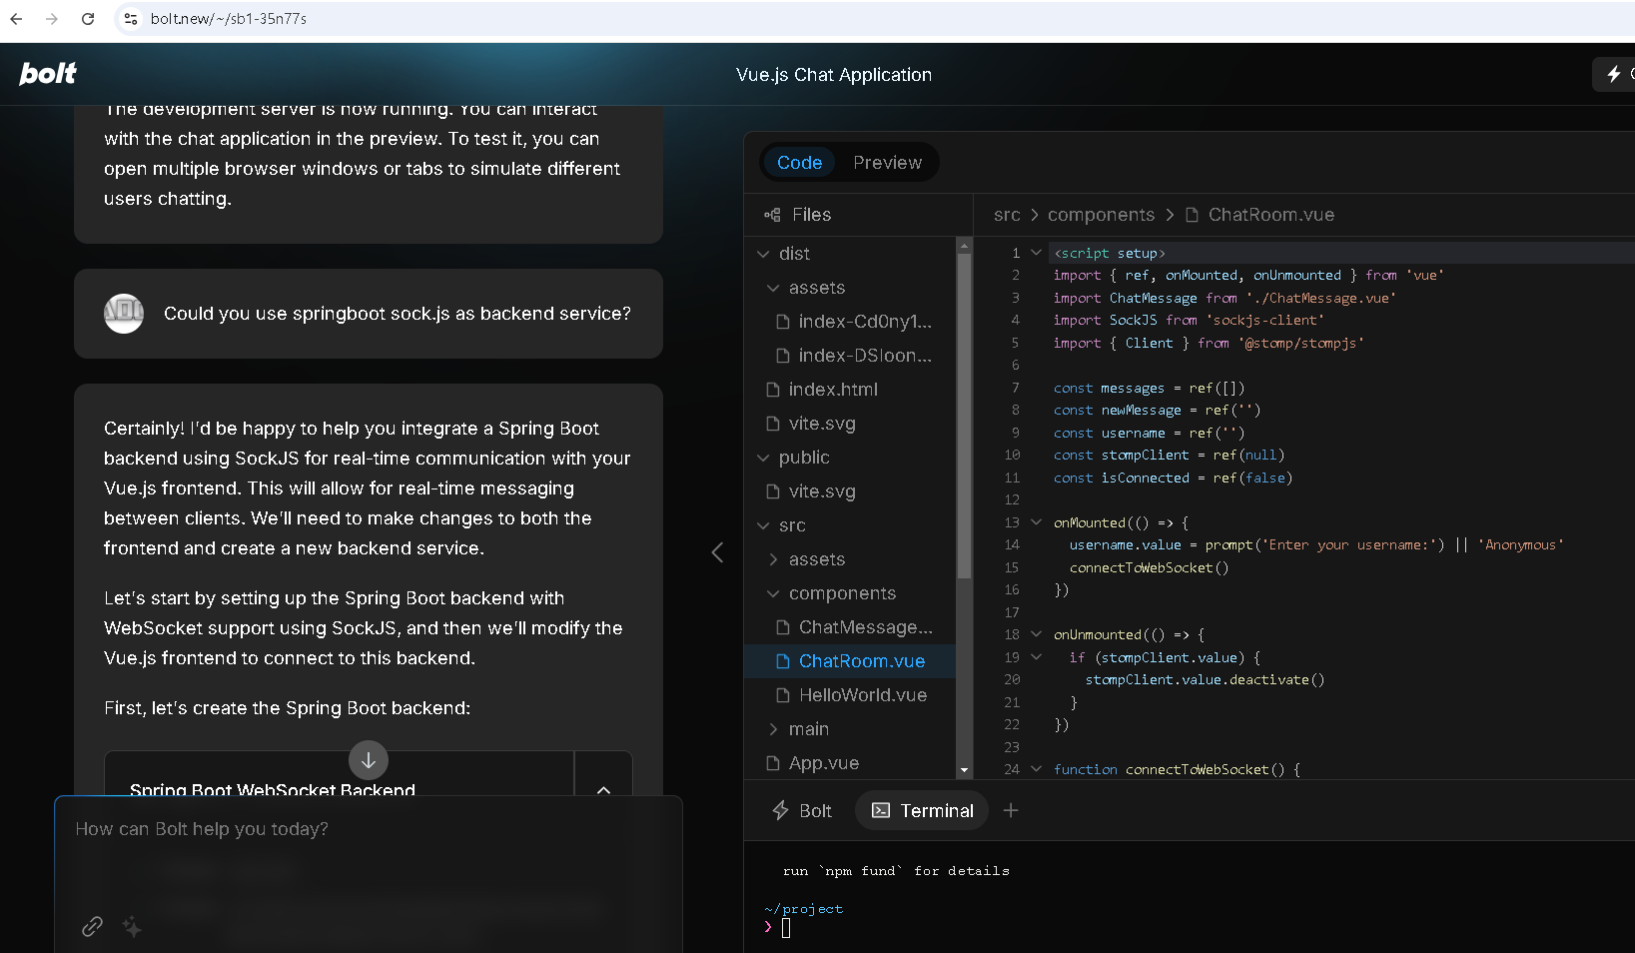Image resolution: width=1635 pixels, height=953 pixels.
Task: Click the scroll-to-bottom down arrow button
Action: coord(369,760)
